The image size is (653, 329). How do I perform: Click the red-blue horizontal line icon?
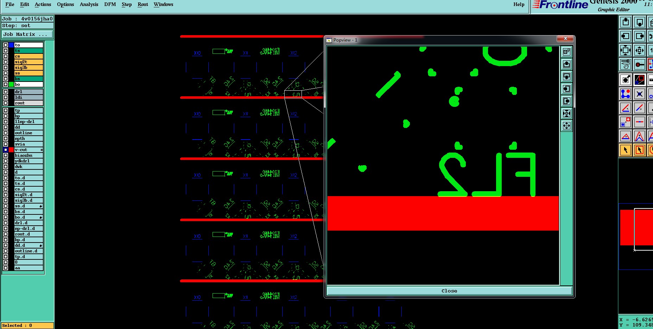click(640, 122)
